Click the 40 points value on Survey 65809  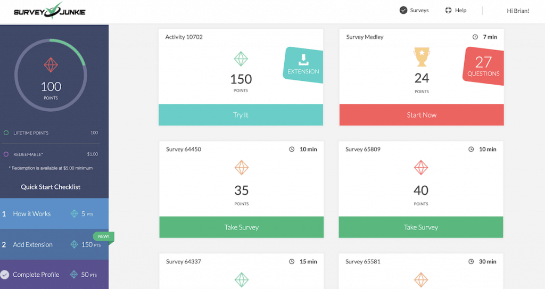(421, 190)
